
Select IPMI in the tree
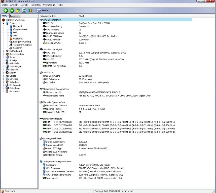15,35
